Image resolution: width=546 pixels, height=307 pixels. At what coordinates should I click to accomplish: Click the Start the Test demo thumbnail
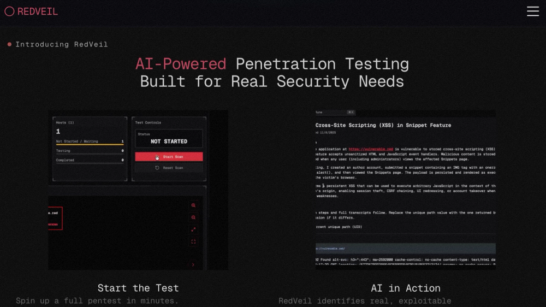[138, 190]
